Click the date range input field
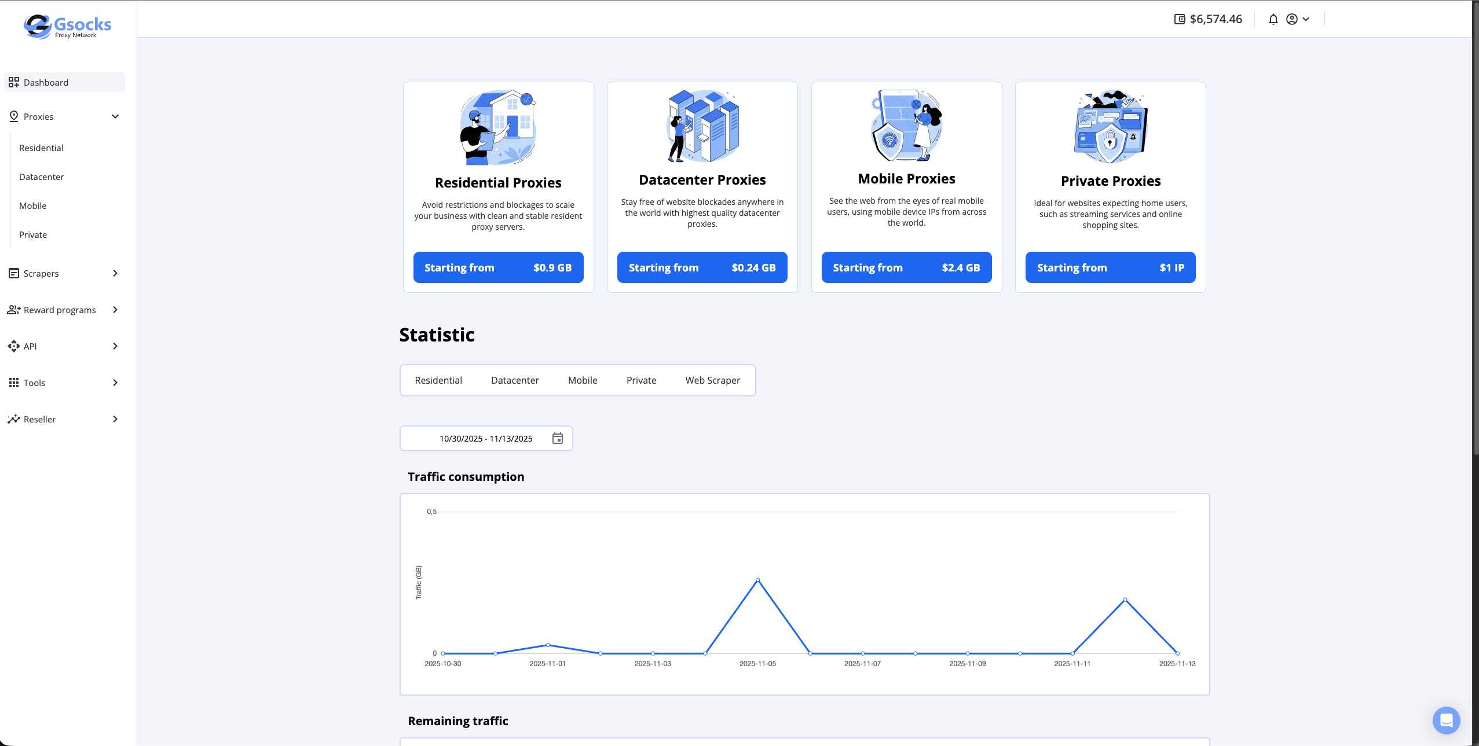 pos(485,438)
